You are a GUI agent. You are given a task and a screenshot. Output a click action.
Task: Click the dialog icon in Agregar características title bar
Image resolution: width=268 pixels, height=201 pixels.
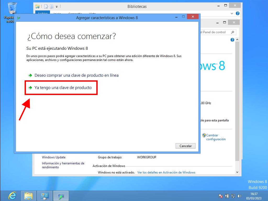pos(19,18)
